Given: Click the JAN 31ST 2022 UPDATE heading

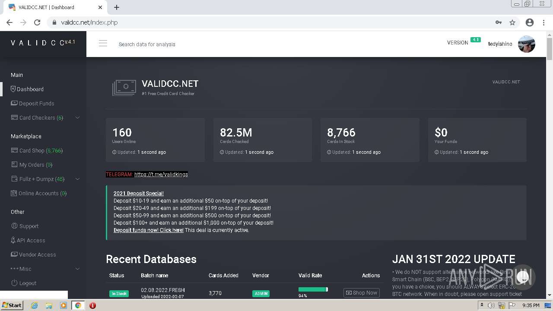Looking at the screenshot, I should tap(454, 259).
